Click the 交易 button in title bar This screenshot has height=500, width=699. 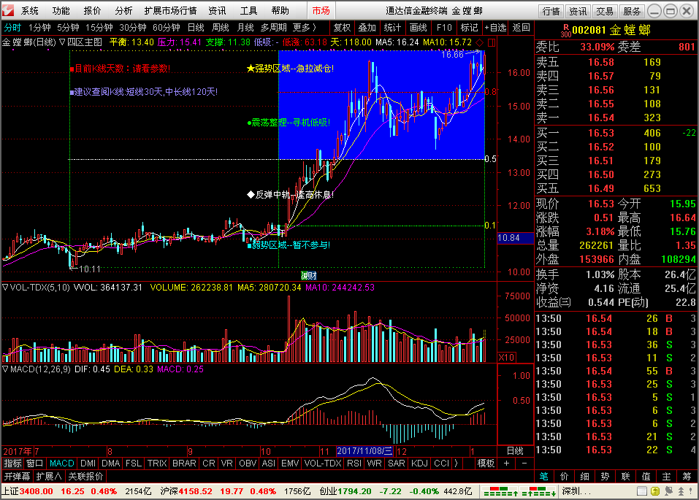click(x=604, y=11)
